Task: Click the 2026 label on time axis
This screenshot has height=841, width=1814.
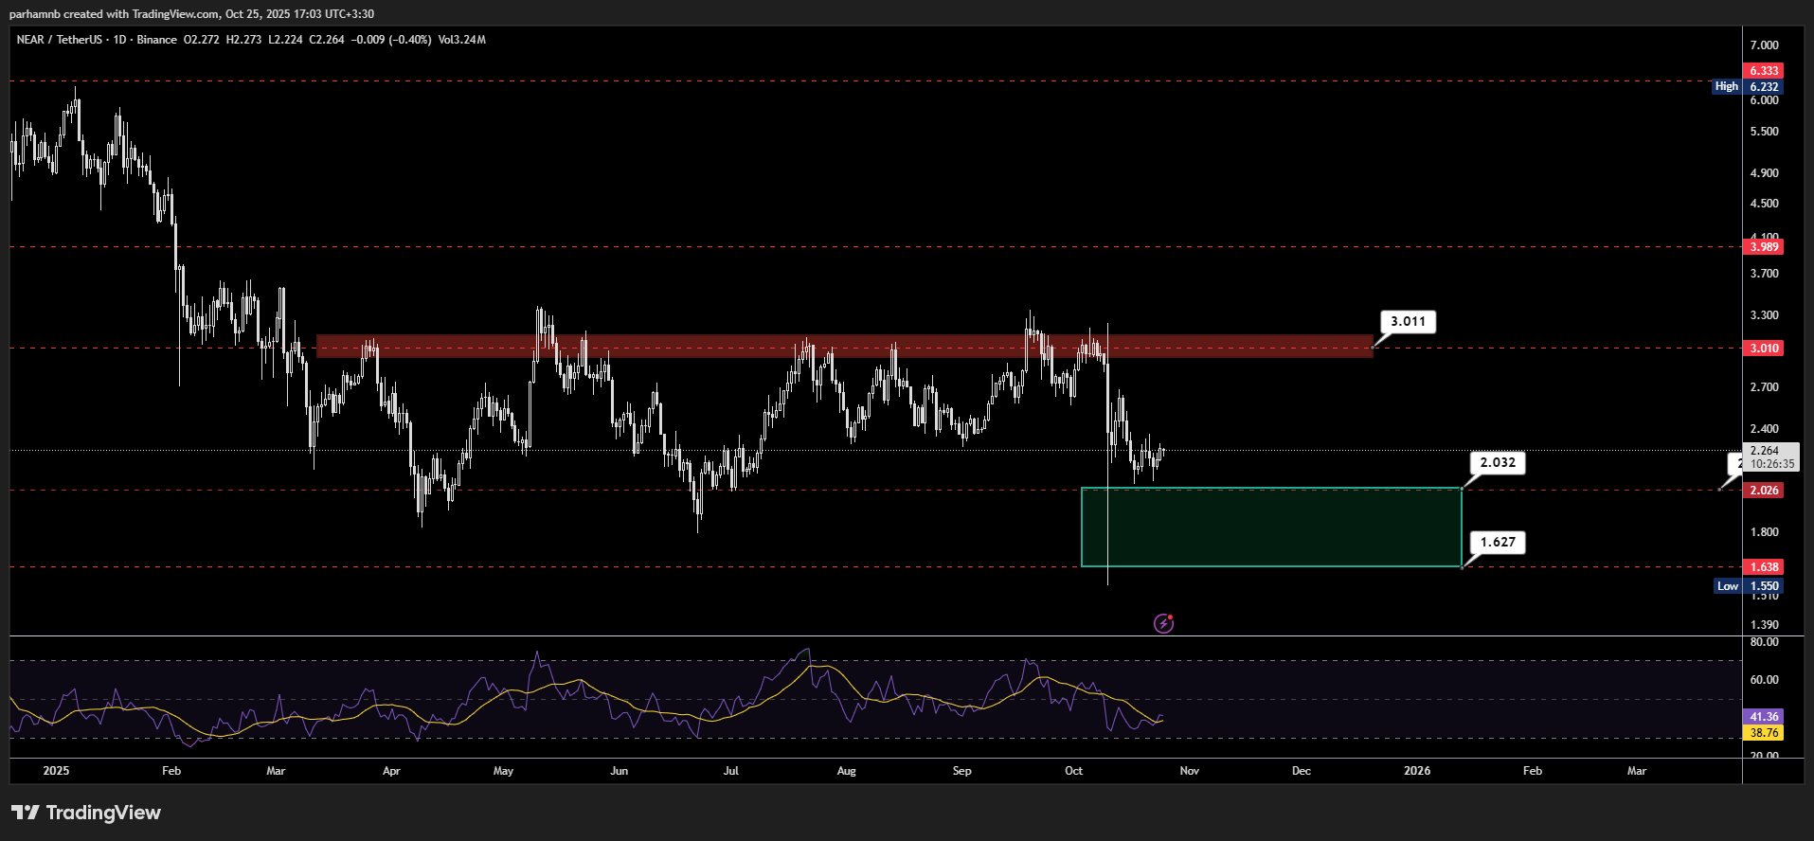Action: click(1416, 771)
